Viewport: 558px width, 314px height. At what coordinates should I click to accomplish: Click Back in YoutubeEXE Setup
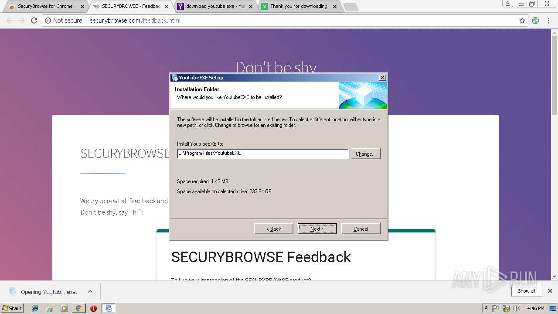click(x=274, y=229)
